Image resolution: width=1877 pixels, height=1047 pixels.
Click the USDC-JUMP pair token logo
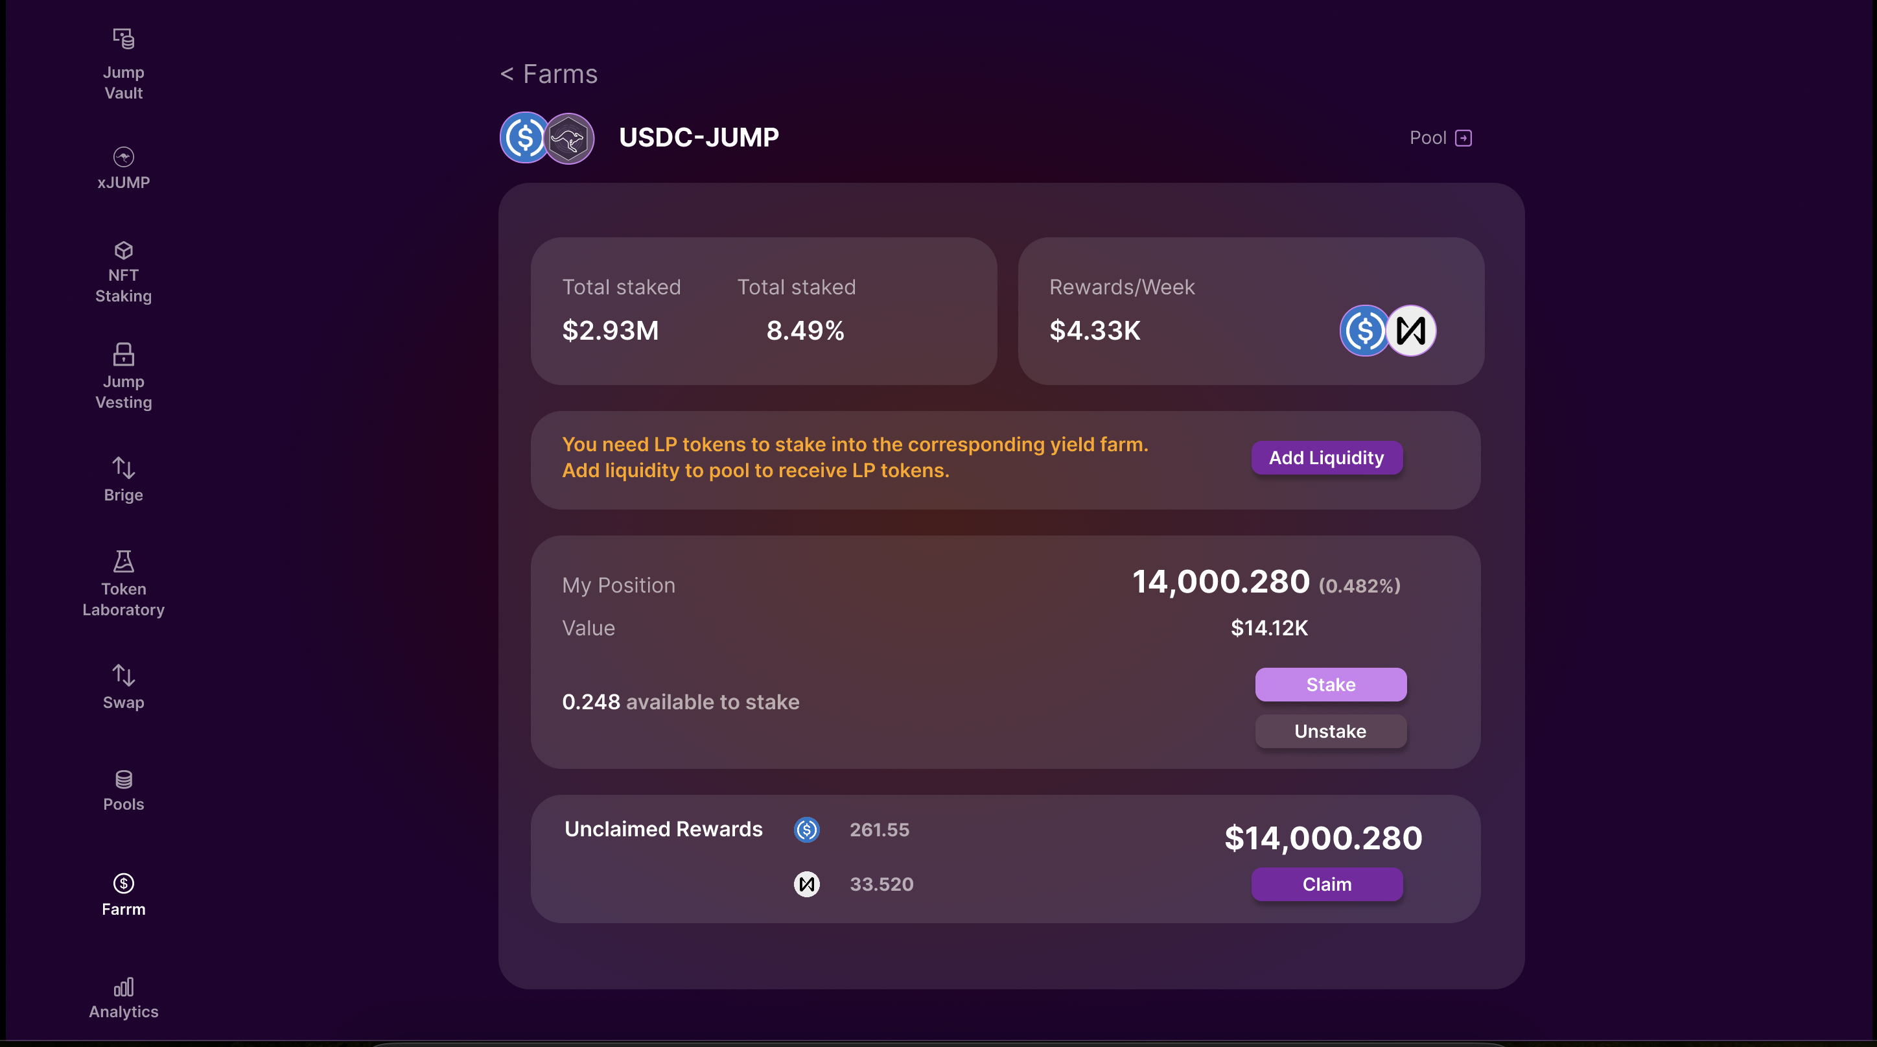(x=547, y=137)
